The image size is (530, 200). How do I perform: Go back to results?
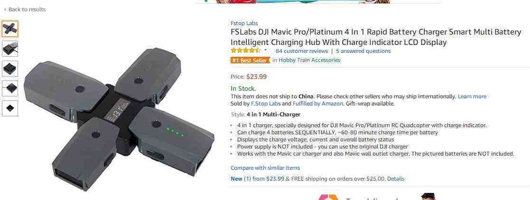[x=25, y=9]
